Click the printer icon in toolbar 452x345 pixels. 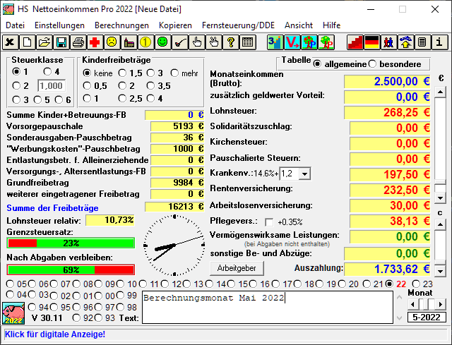point(78,42)
